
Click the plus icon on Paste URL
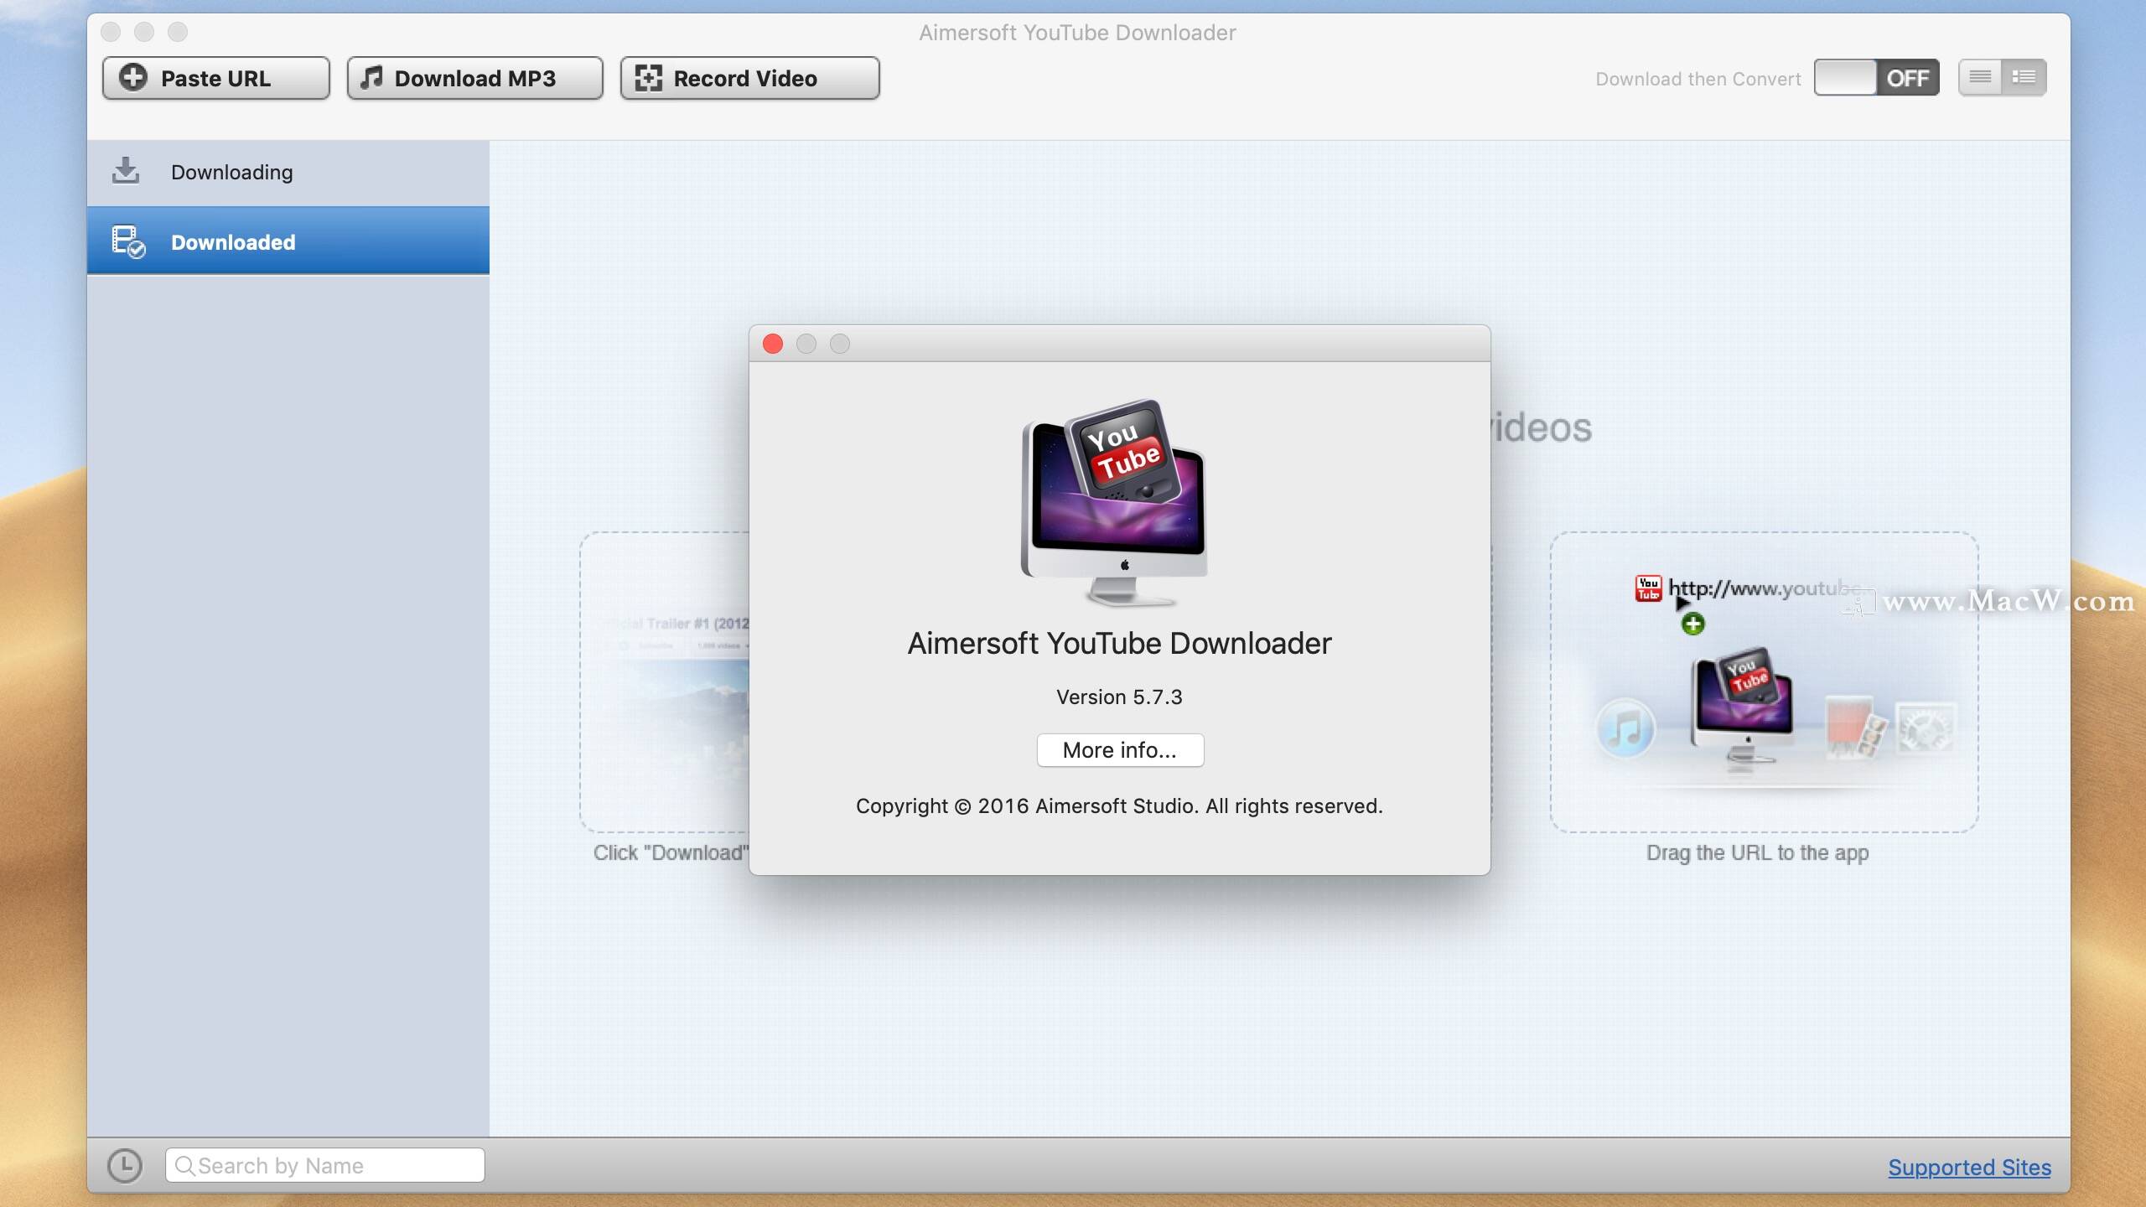tap(133, 77)
